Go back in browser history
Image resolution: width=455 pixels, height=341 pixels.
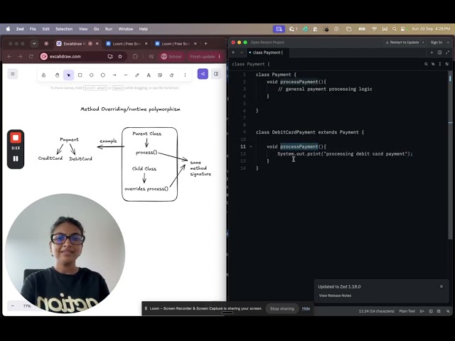9,57
